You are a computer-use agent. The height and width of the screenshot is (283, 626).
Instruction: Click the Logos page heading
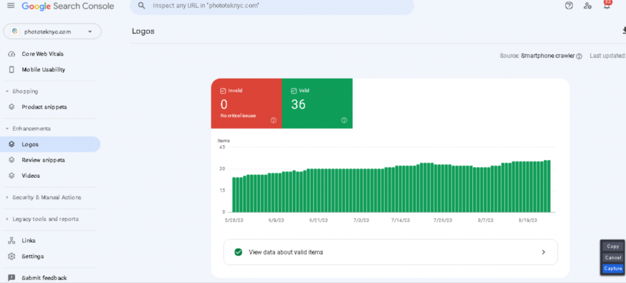coord(143,31)
